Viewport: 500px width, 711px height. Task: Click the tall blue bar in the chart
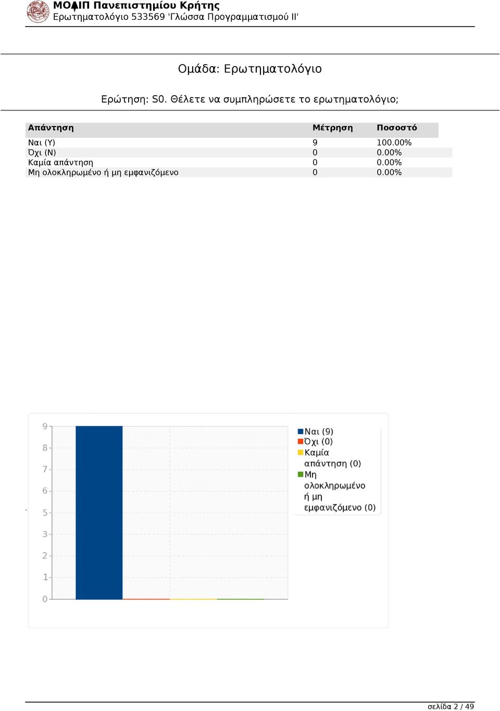(x=99, y=513)
